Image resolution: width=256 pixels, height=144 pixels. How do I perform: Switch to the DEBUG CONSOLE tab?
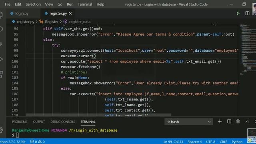click(x=63, y=122)
